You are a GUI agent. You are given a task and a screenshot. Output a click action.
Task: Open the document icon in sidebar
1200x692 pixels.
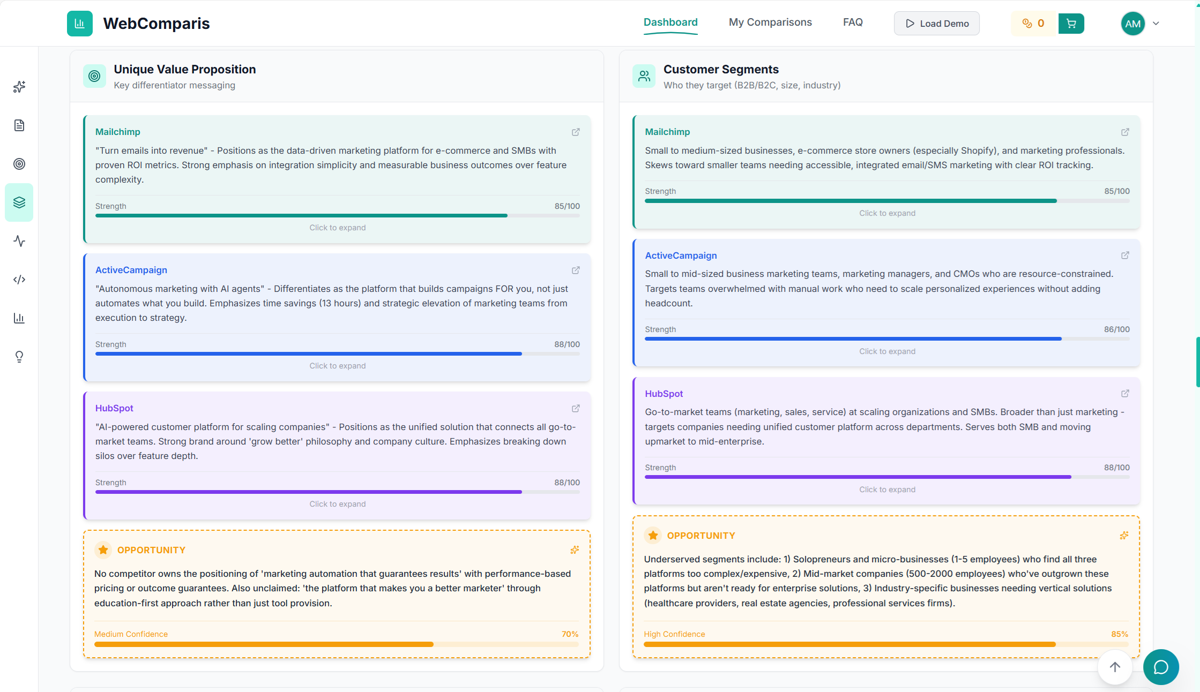[x=19, y=125]
